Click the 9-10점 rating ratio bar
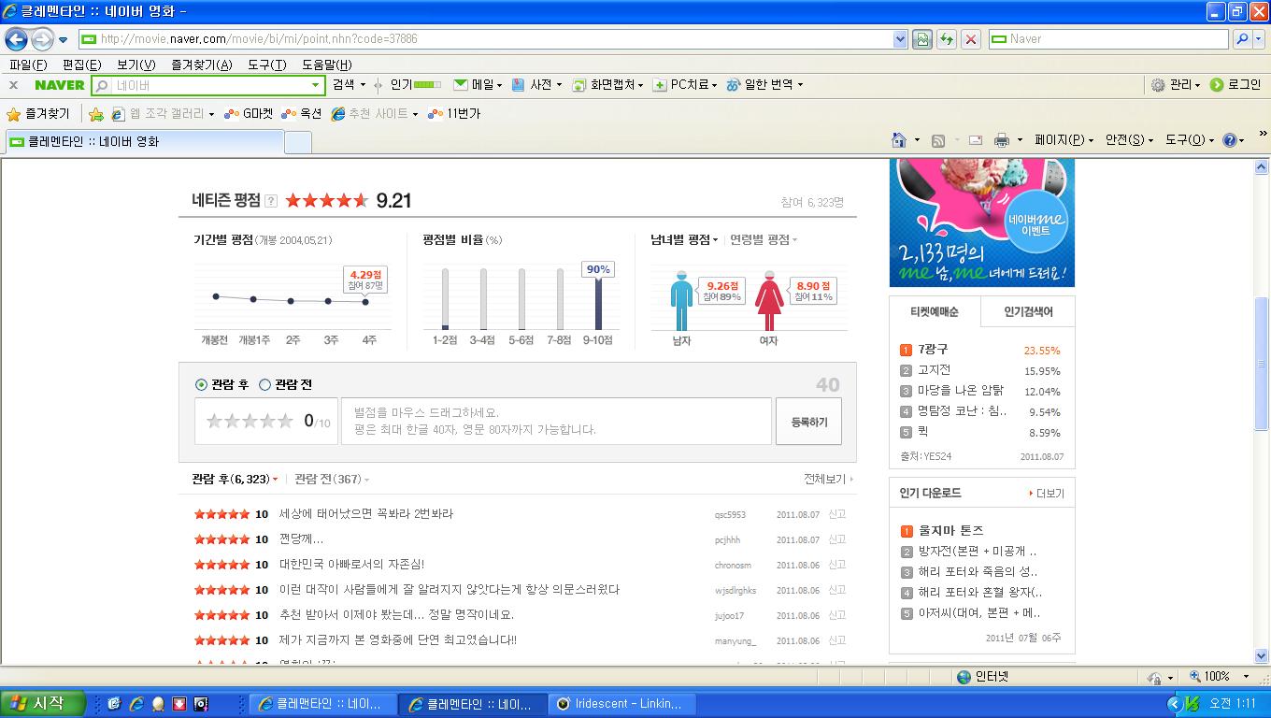1271x718 pixels. click(x=598, y=304)
